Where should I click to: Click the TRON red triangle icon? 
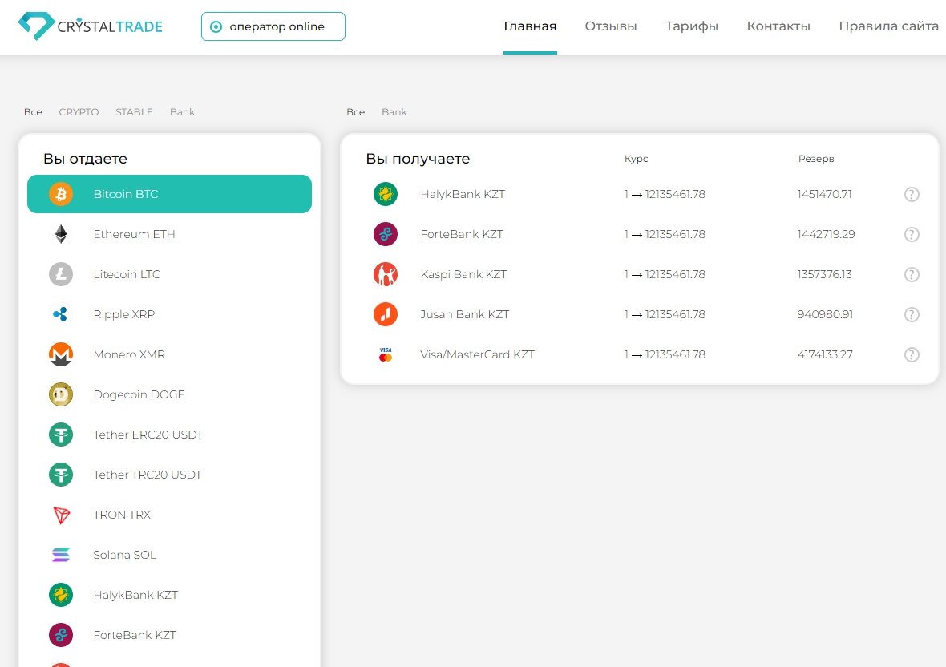[x=61, y=515]
